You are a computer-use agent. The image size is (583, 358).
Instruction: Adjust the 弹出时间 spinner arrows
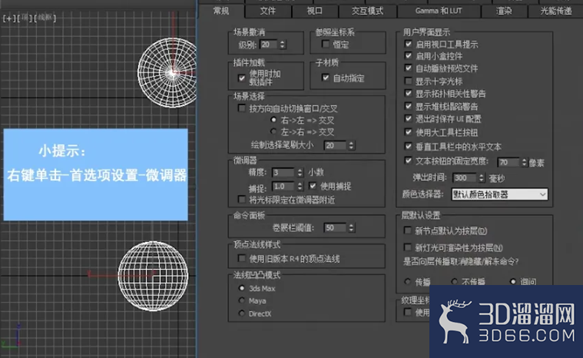(482, 178)
